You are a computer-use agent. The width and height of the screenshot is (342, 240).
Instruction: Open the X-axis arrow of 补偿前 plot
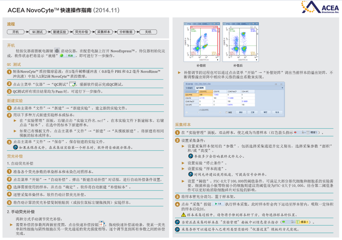click(218, 59)
